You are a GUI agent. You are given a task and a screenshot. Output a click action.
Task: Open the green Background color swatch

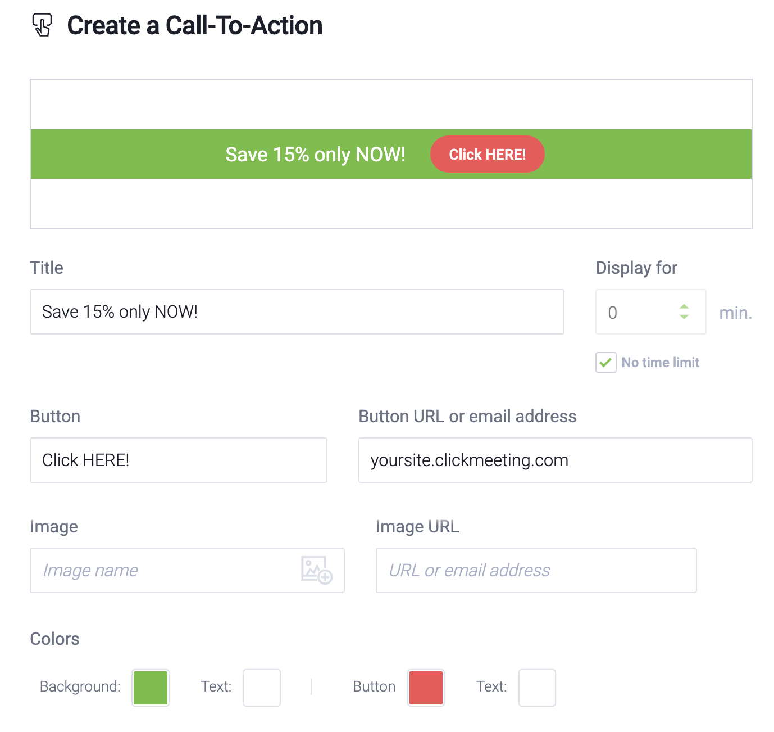pos(151,688)
